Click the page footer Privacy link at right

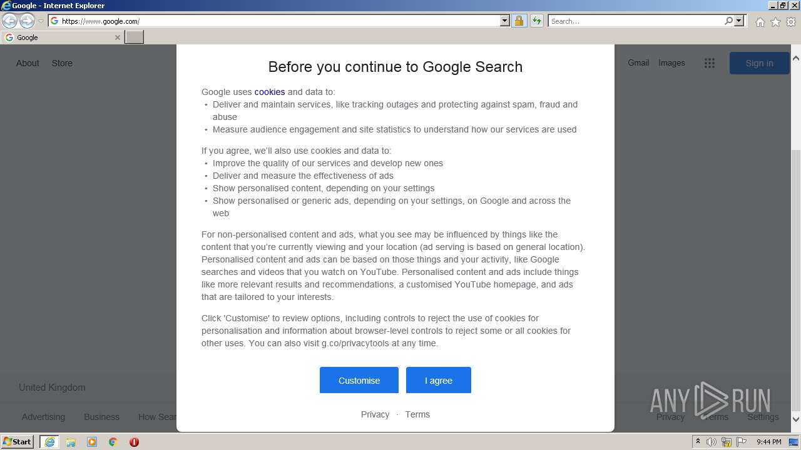pos(670,417)
